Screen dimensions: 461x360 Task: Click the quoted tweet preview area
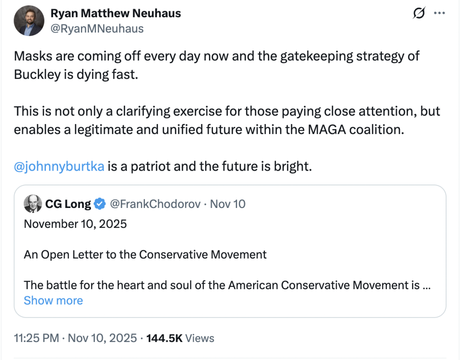click(230, 251)
